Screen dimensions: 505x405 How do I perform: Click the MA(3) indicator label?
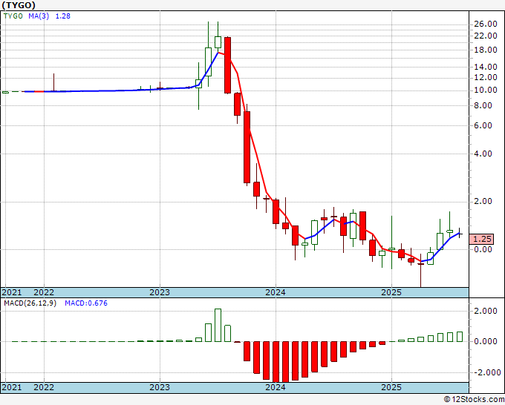pyautogui.click(x=39, y=16)
